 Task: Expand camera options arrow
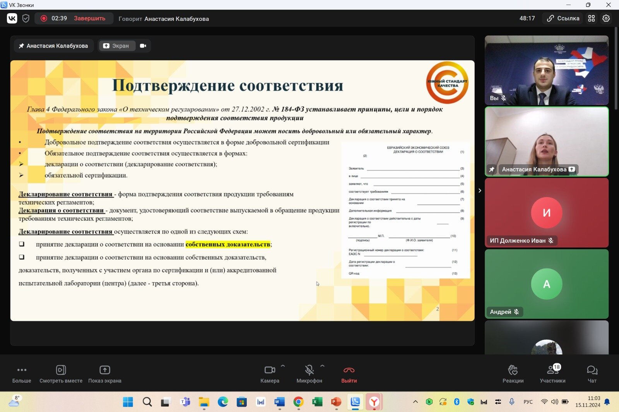283,366
